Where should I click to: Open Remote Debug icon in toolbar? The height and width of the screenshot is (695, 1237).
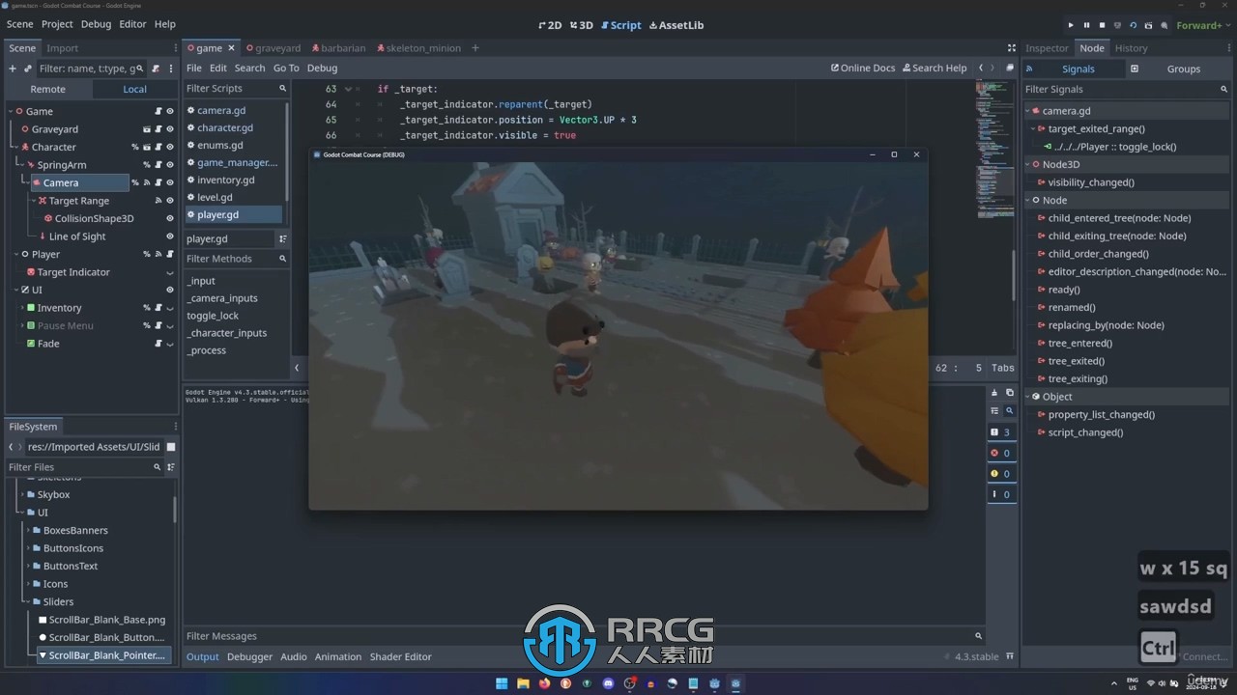coord(1117,25)
